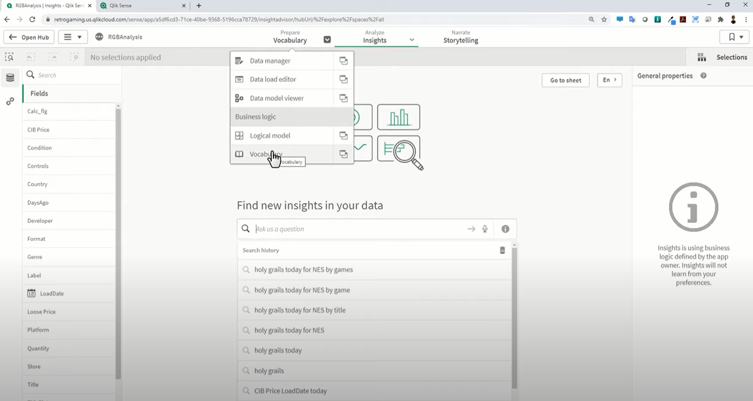This screenshot has width=753, height=401.
Task: Open a new browser tab
Action: 199,5
